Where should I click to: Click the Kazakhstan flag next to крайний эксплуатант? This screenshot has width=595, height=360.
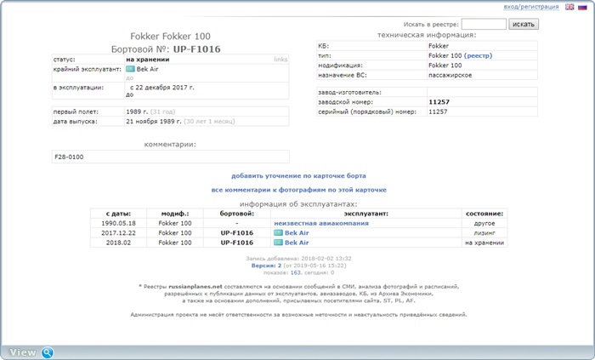[x=130, y=69]
